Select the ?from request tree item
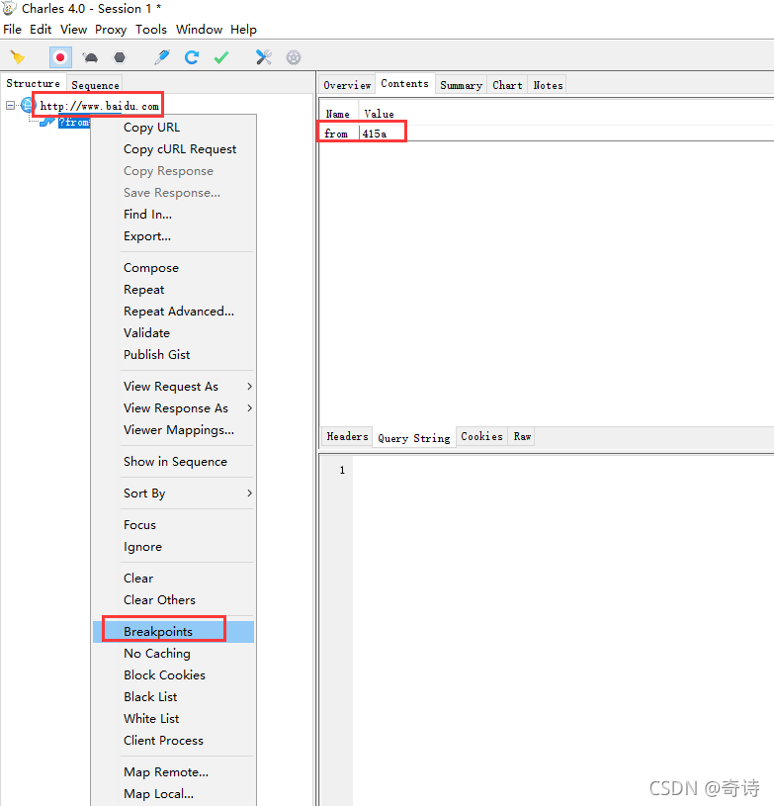Screen dimensions: 774x806 (x=74, y=123)
